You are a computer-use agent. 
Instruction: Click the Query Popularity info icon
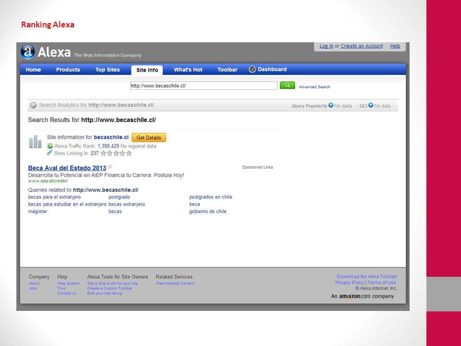pos(331,105)
